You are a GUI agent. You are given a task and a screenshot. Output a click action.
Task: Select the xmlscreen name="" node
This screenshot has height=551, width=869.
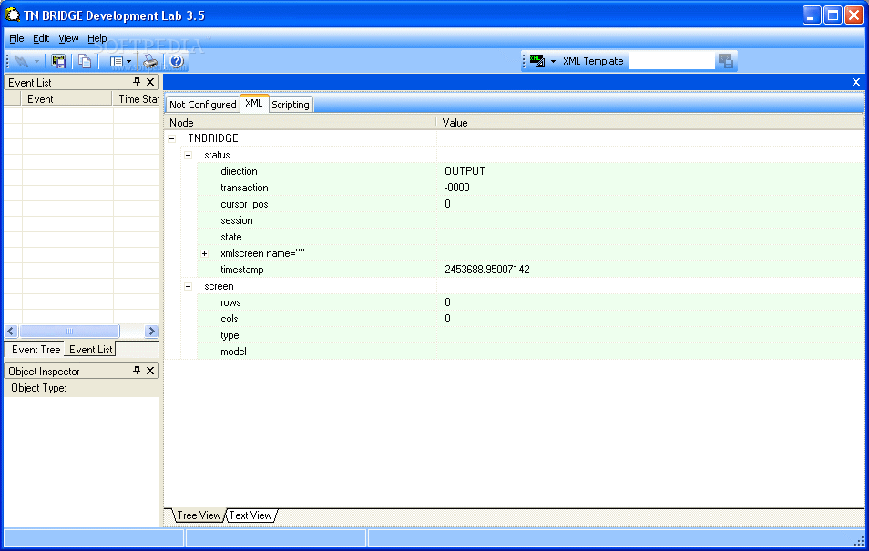262,253
